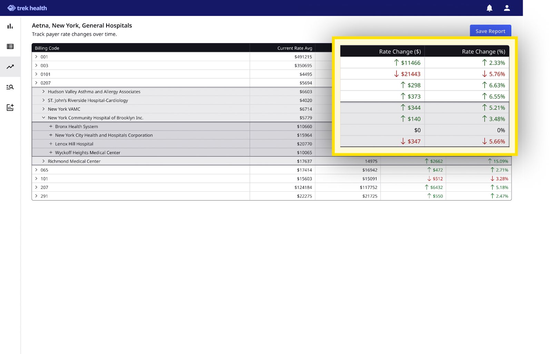Select the $11466 rate change value
The width and height of the screenshot is (552, 354).
click(407, 63)
